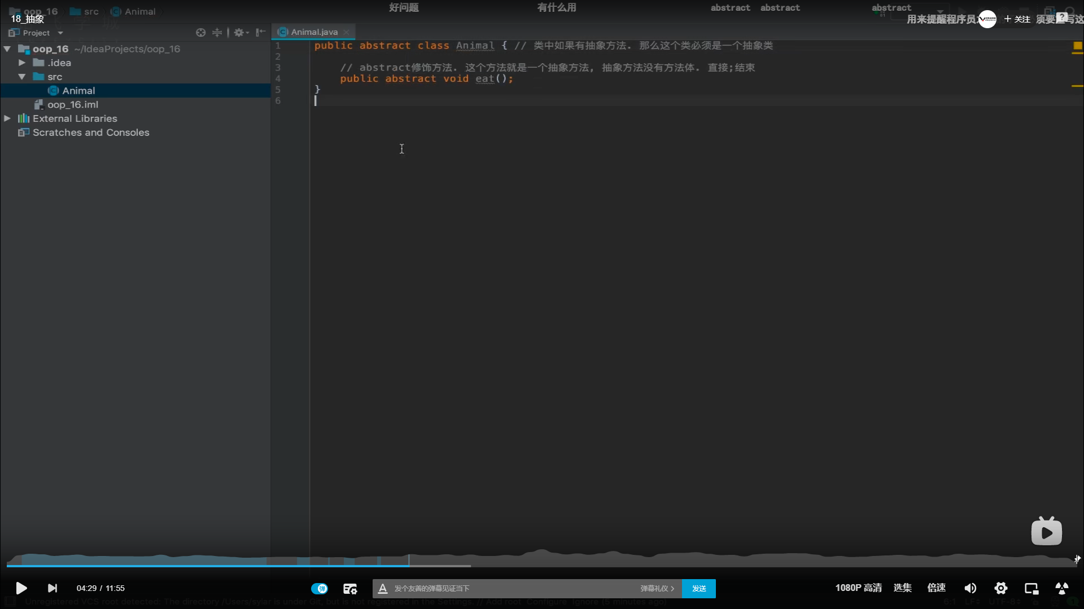Expand the .idea folder node
Image resolution: width=1084 pixels, height=609 pixels.
click(22, 63)
